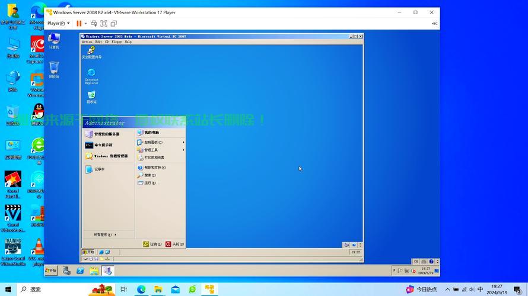This screenshot has height=296, width=528.
Task: Pause the virtual machine in VMware Player
Action: click(x=79, y=24)
